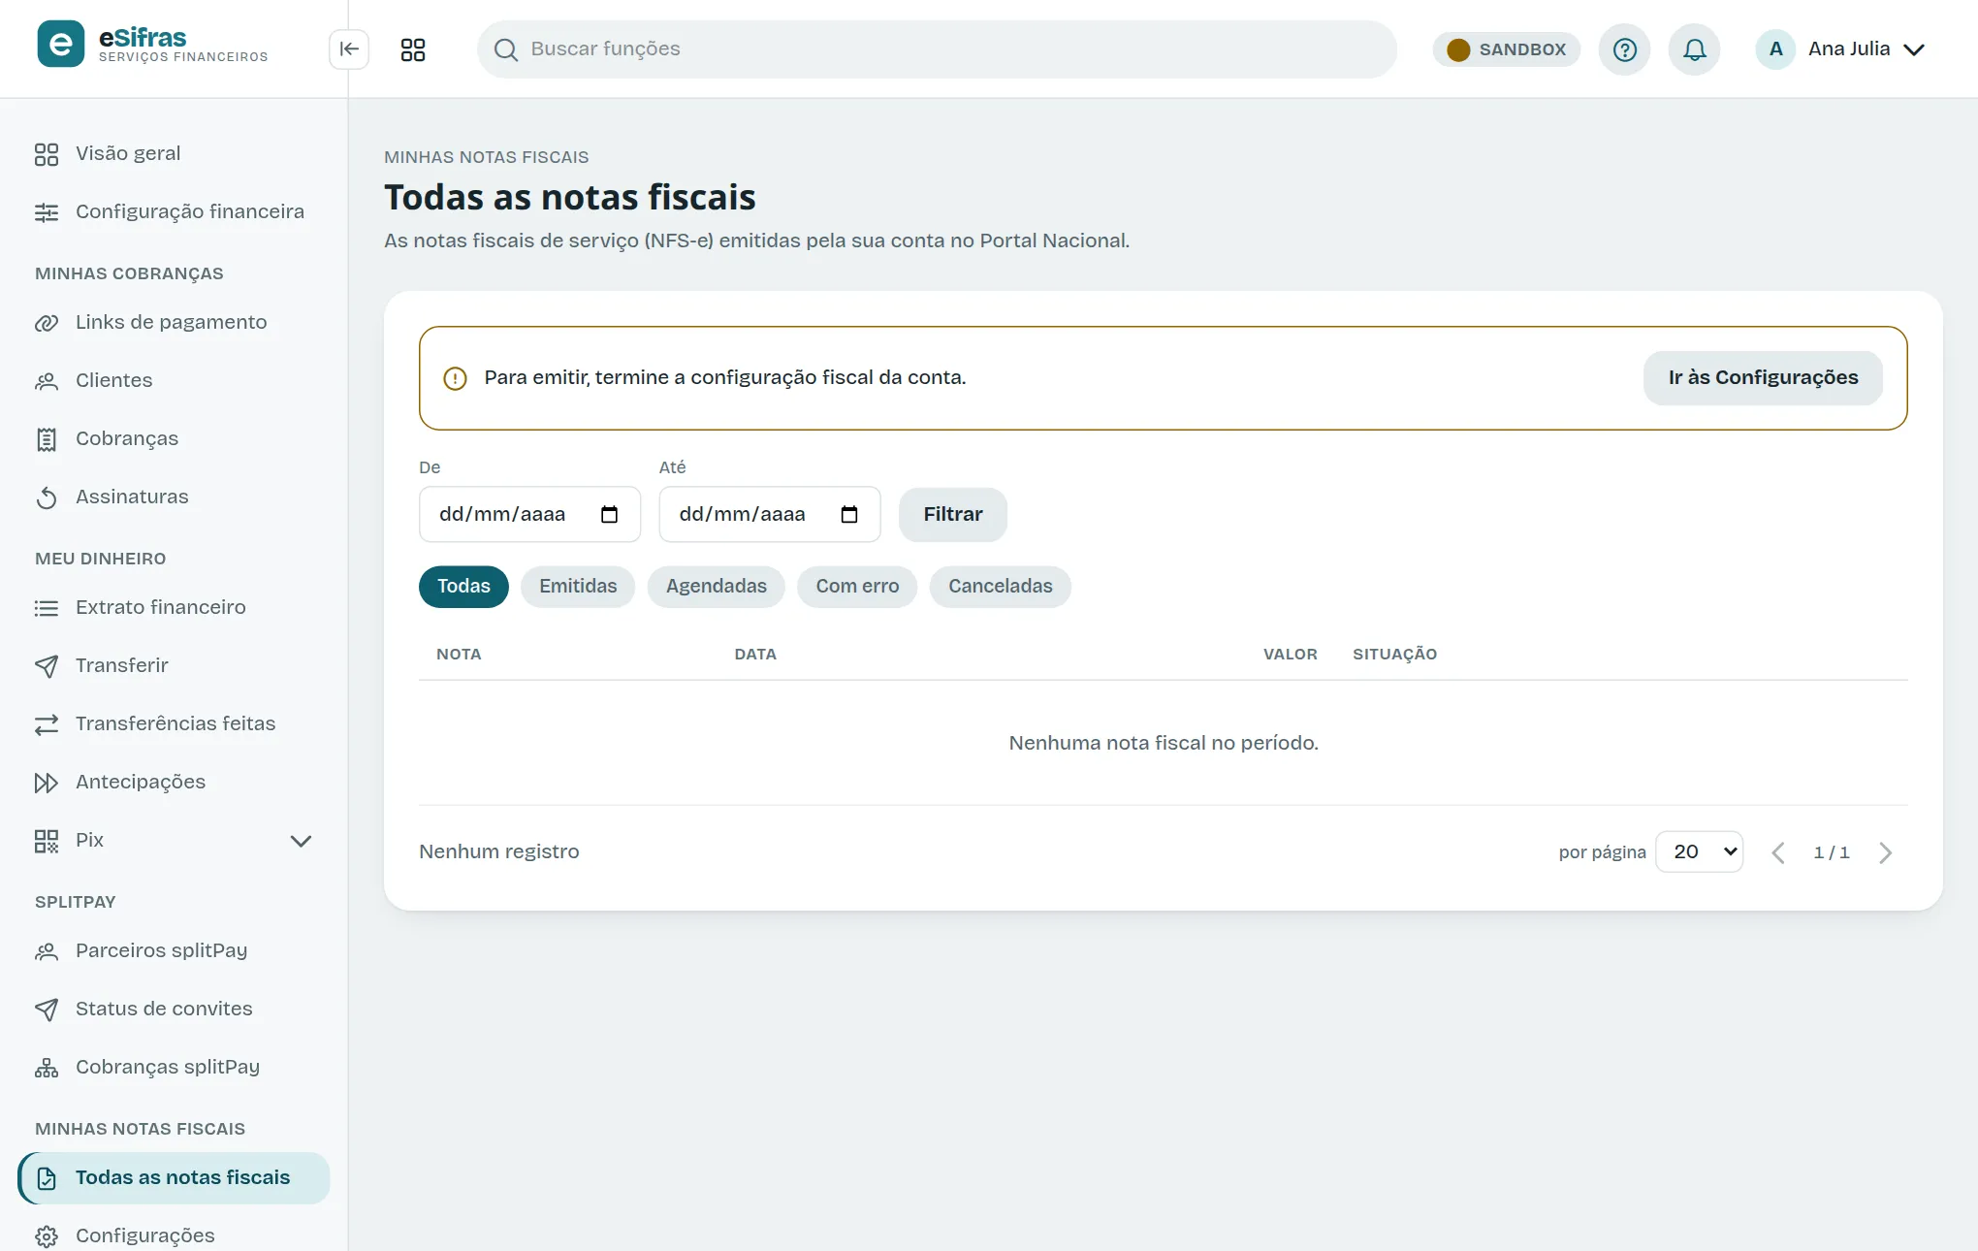The width and height of the screenshot is (1978, 1251).
Task: Click the SITUAÇÃO column header
Action: (x=1395, y=655)
